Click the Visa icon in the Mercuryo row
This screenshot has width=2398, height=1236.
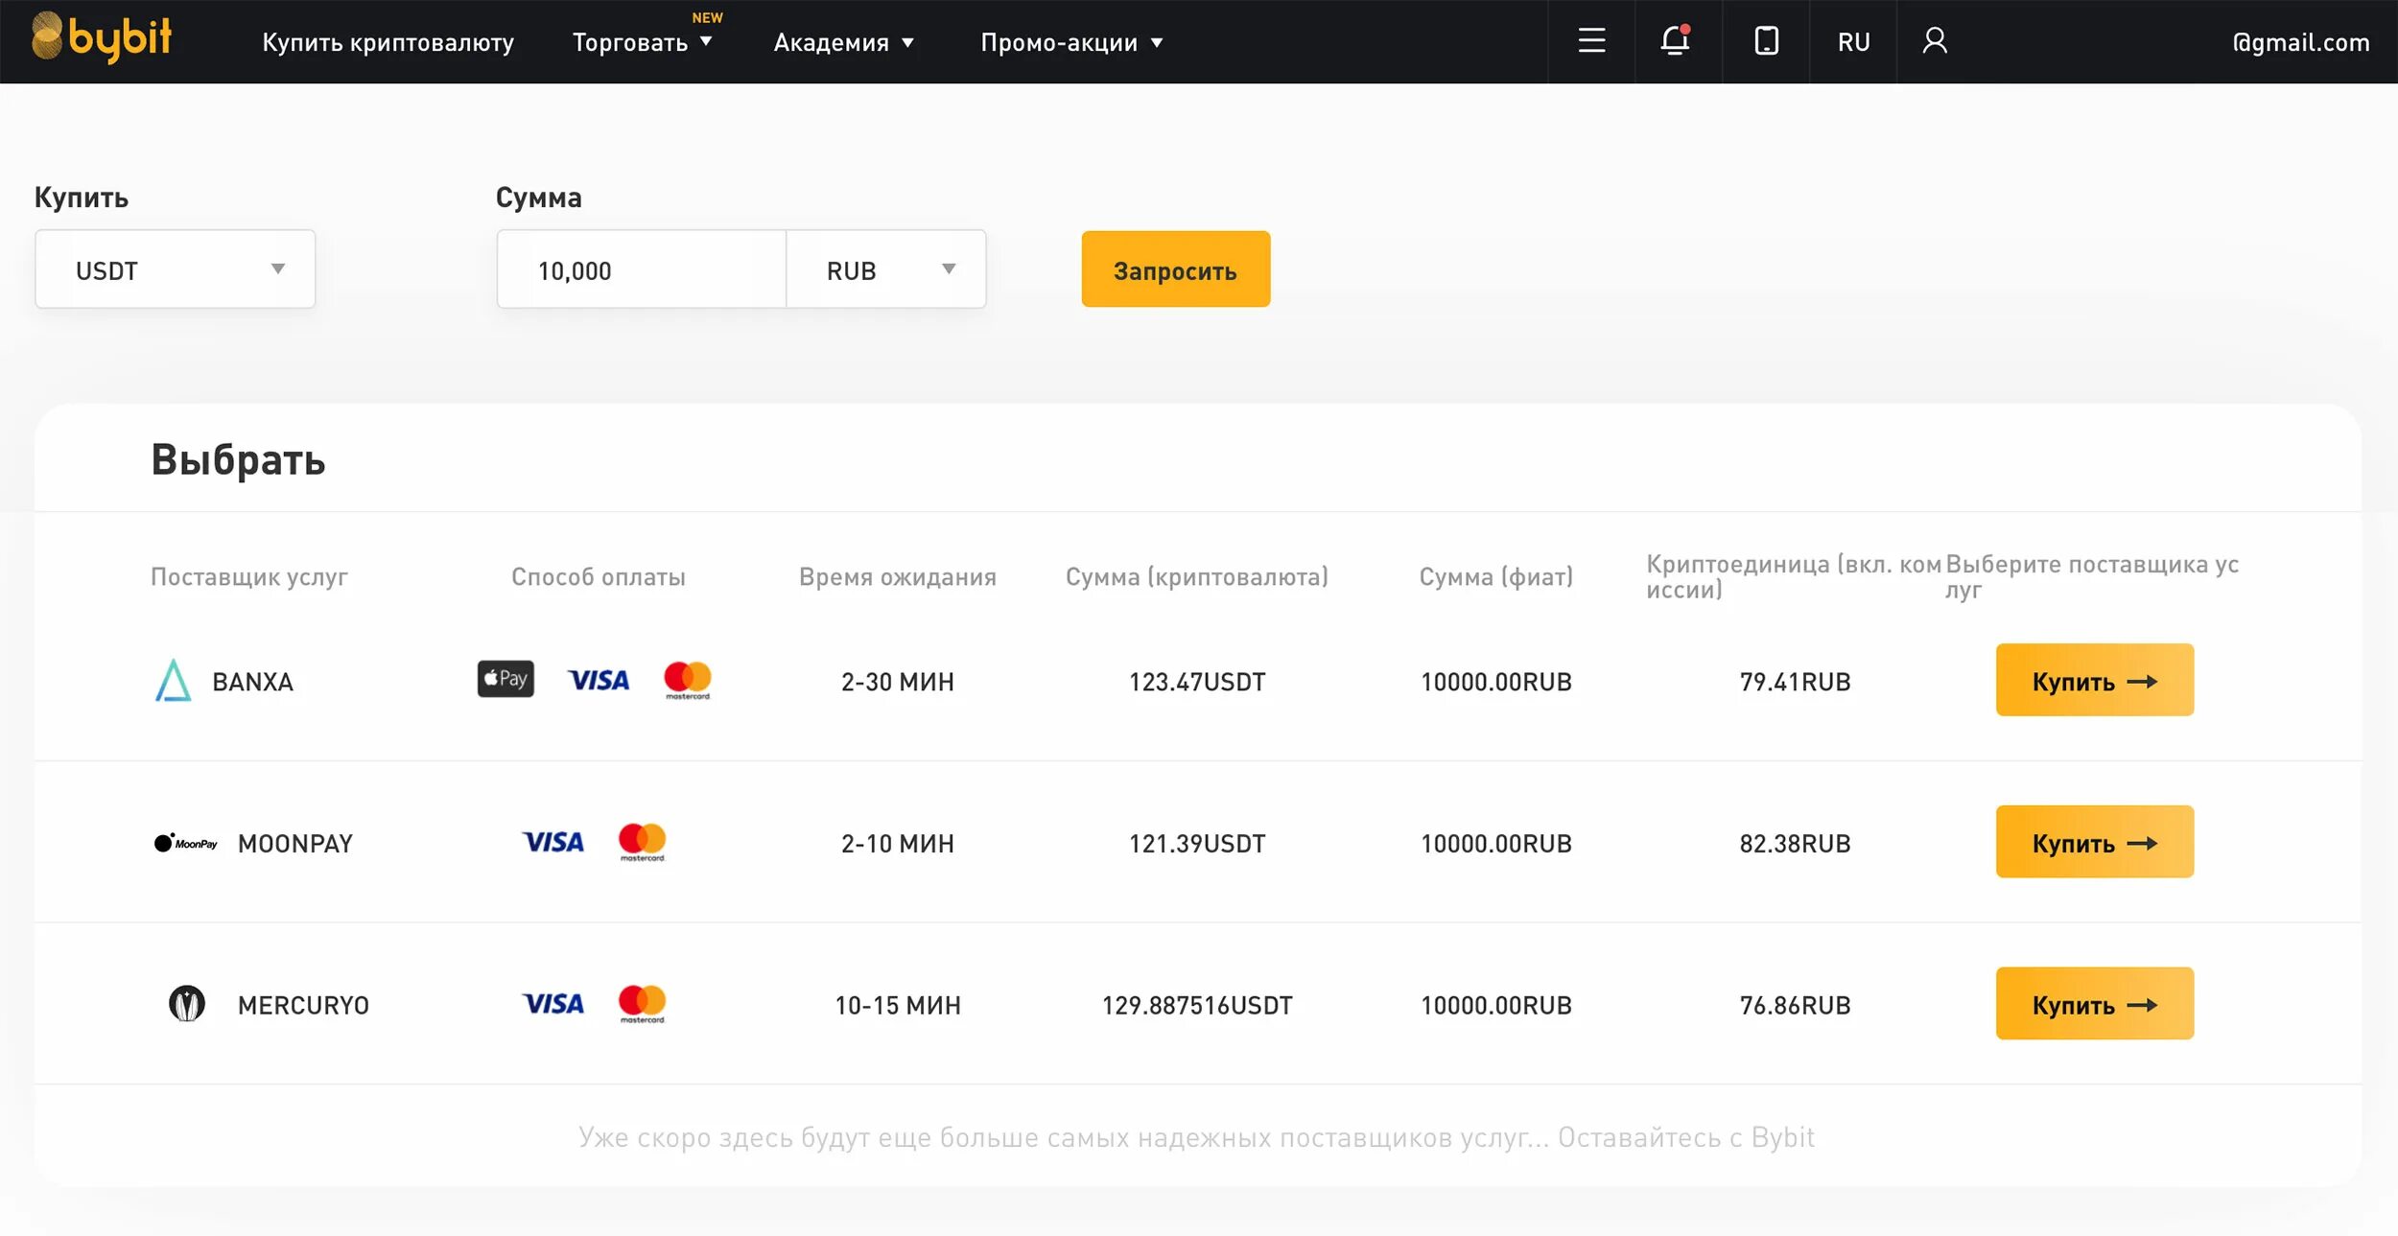point(552,1004)
